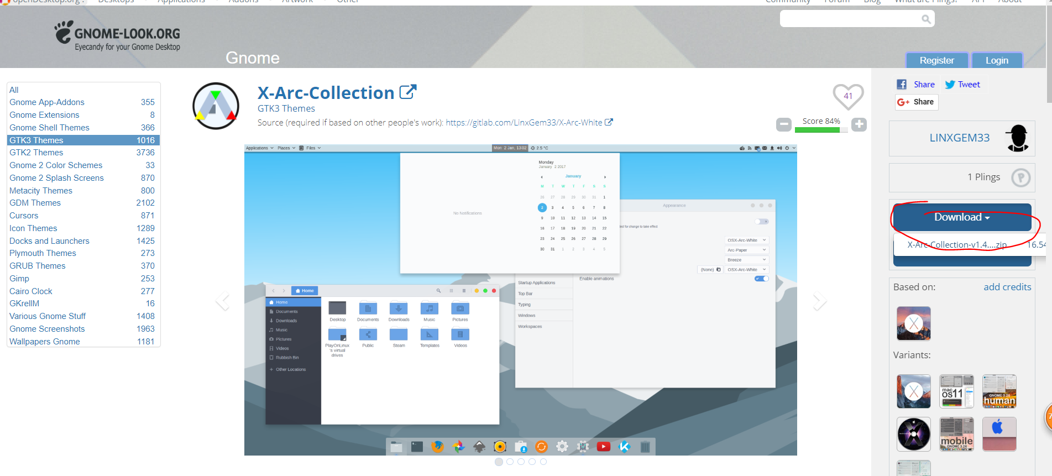Open Gnome App-Addons category
This screenshot has height=476, width=1052.
coord(47,102)
